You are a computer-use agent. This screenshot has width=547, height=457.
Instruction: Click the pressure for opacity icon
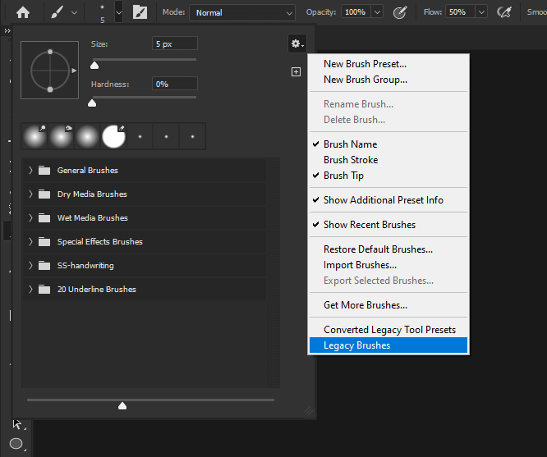[400, 12]
